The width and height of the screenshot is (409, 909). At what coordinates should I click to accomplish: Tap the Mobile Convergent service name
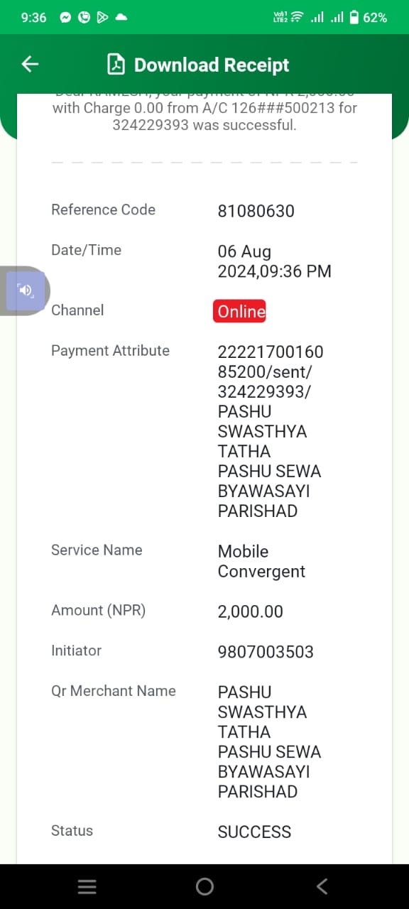pos(261,562)
